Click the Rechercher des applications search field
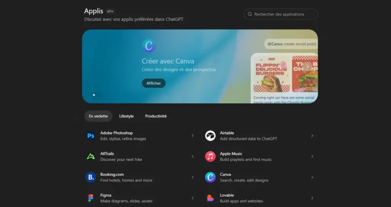This screenshot has width=391, height=207. (x=281, y=14)
